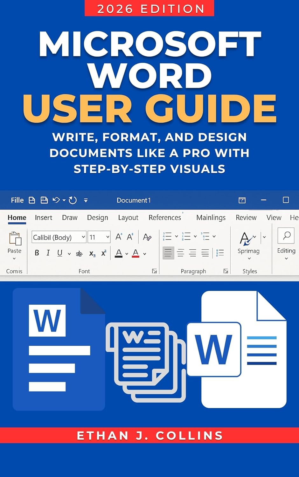Apply superscript formatting

(103, 252)
